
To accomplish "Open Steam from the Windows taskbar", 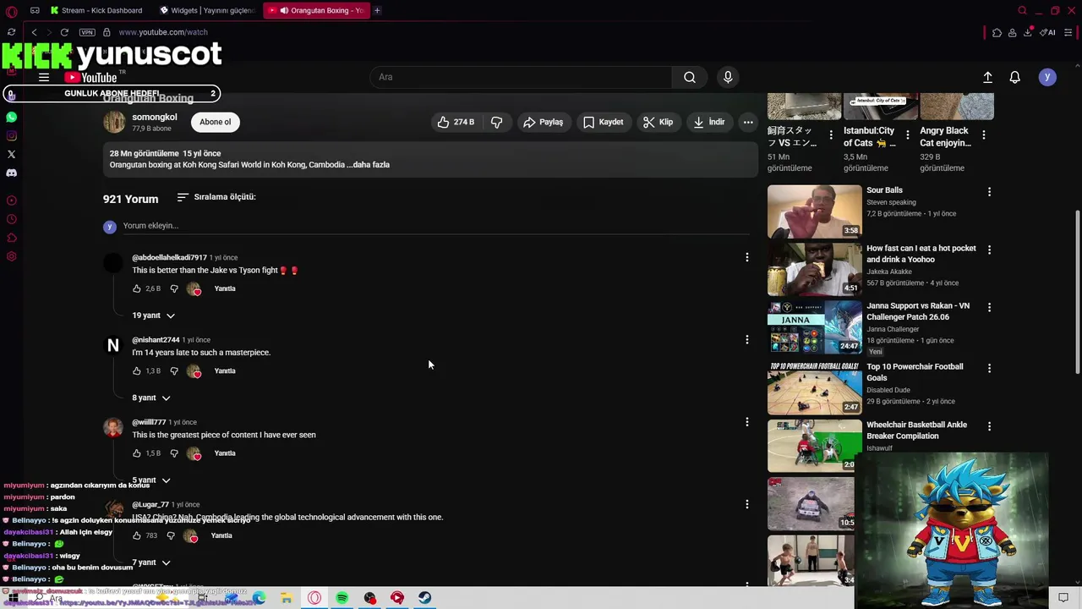I will pos(424,598).
